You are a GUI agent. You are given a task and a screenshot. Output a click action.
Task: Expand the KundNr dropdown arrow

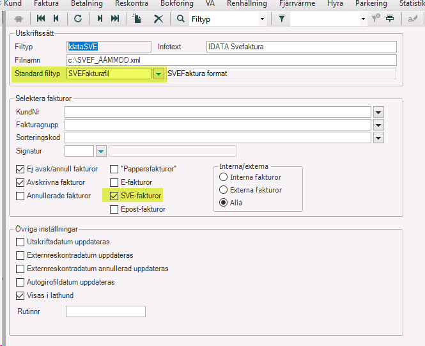378,112
